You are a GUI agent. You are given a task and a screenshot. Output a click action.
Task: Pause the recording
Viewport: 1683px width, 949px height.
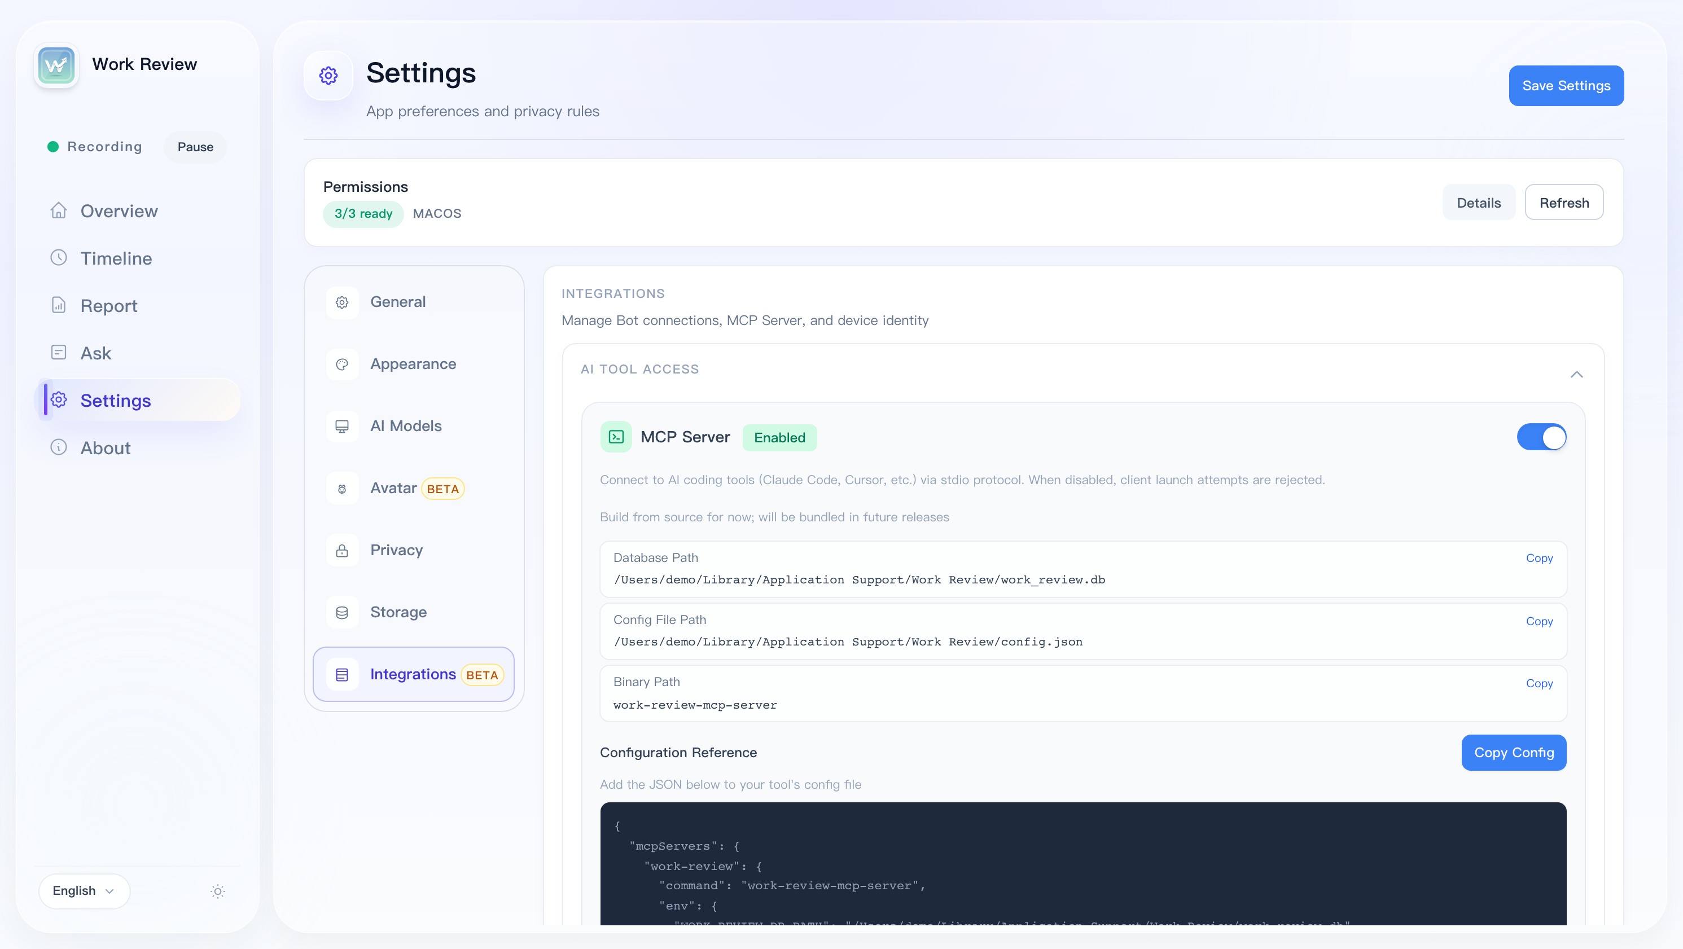pos(195,147)
